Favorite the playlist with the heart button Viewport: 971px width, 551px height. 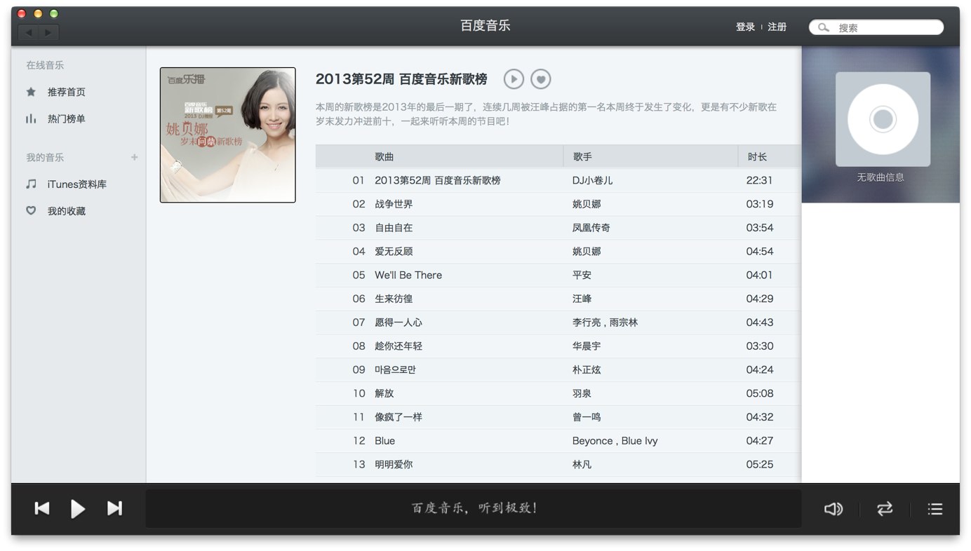tap(540, 79)
